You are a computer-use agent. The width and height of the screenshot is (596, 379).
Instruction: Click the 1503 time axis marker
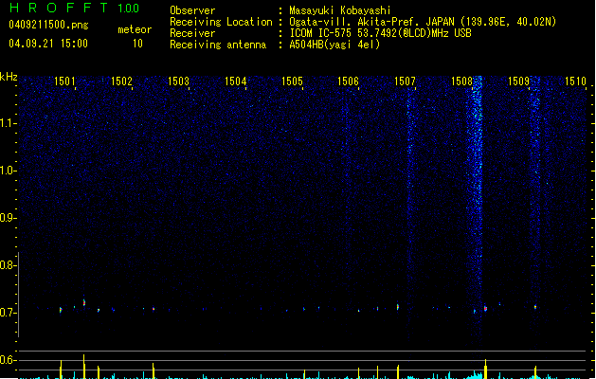click(178, 81)
